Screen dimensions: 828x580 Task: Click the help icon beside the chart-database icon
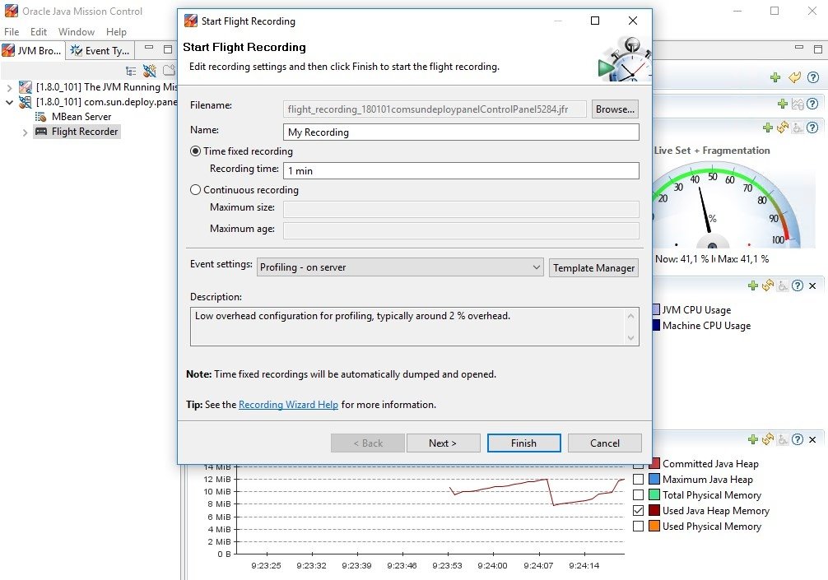812,104
